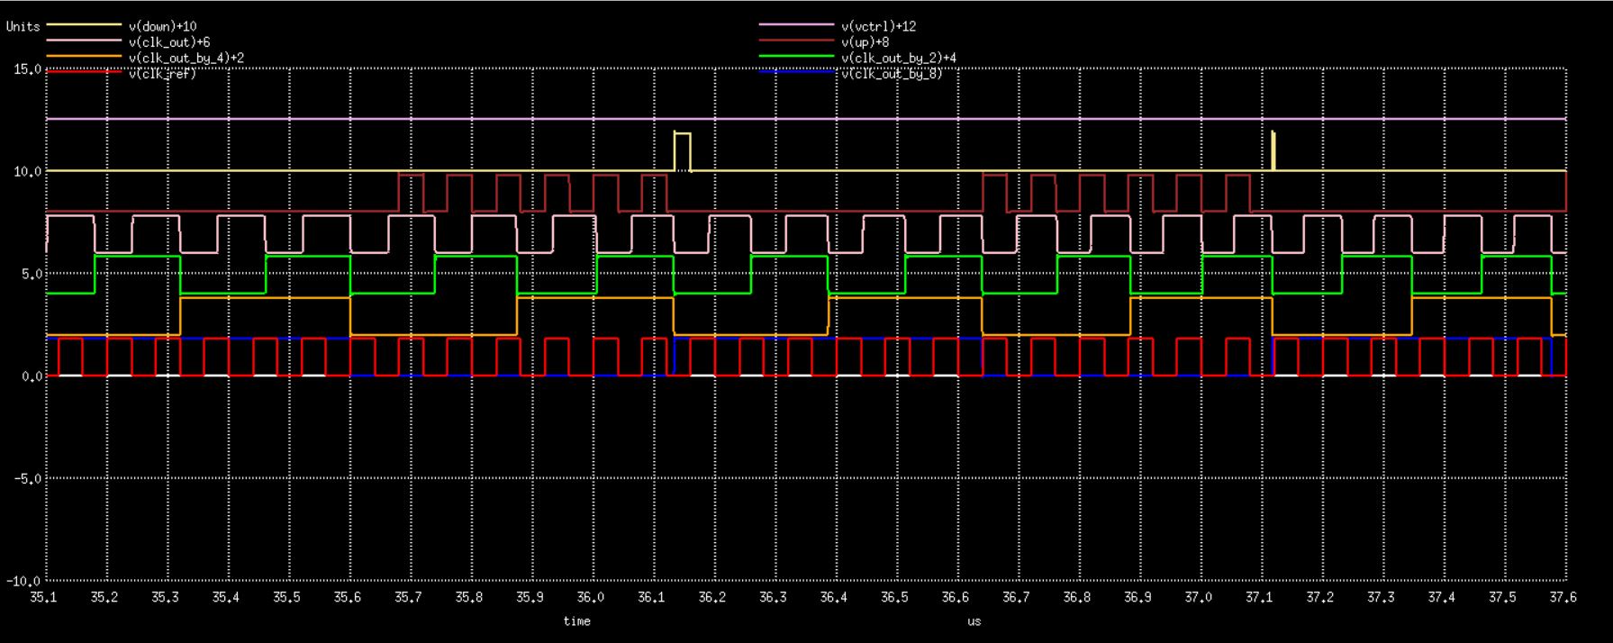Click the 0.0 y-axis label

tap(32, 376)
